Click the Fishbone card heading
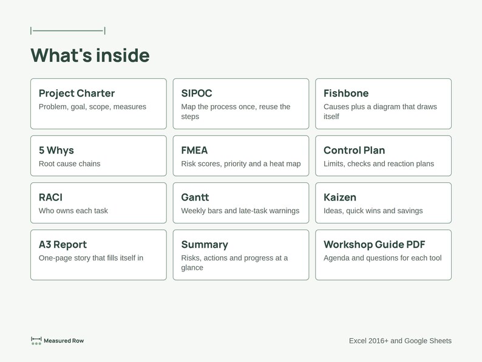This screenshot has width=482, height=362. click(346, 93)
